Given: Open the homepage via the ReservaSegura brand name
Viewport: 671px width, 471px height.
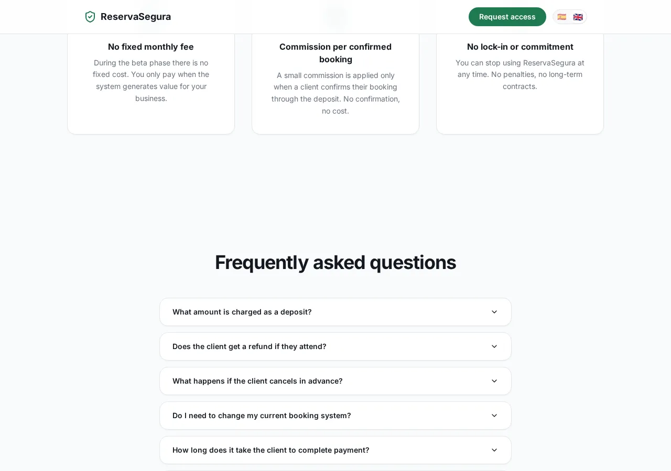Looking at the screenshot, I should [x=135, y=17].
